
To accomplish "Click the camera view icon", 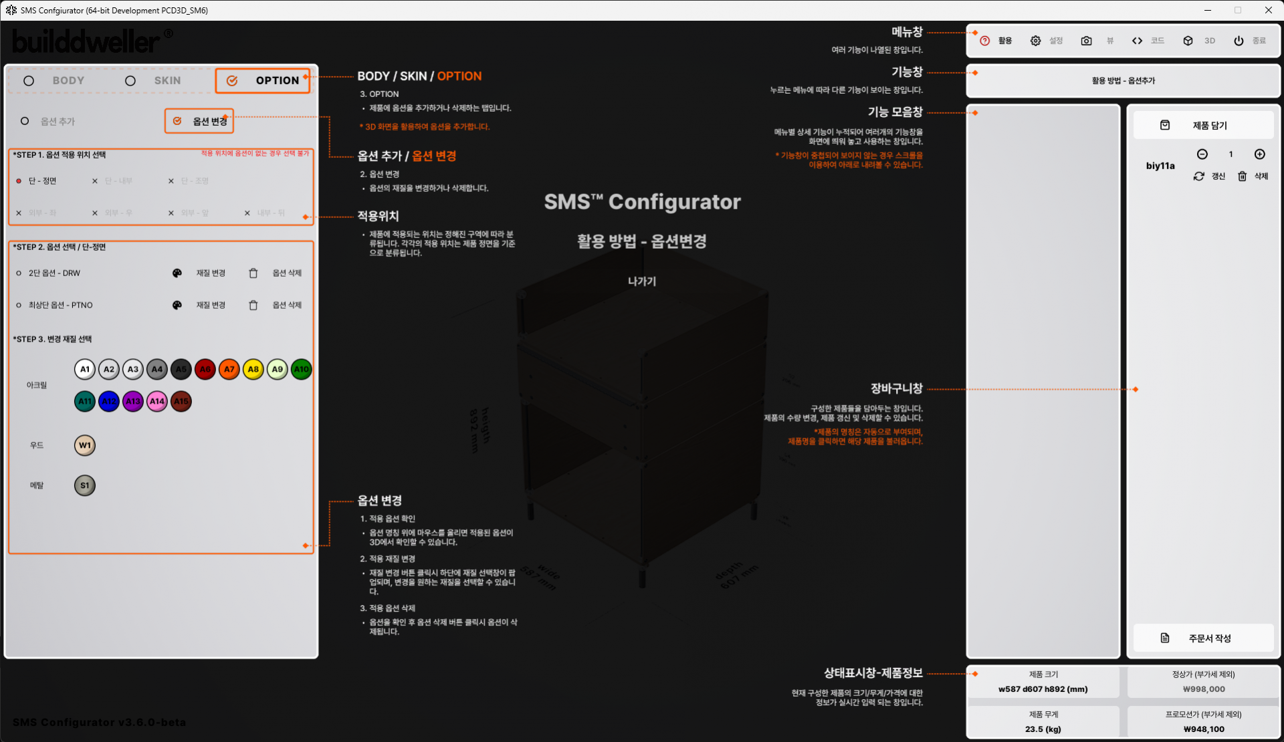I will (1086, 41).
